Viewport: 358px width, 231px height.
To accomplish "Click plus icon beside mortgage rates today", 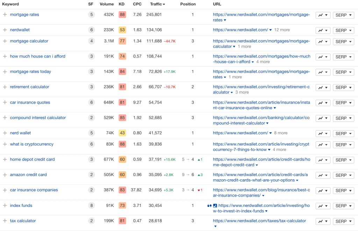I will (x=5, y=72).
